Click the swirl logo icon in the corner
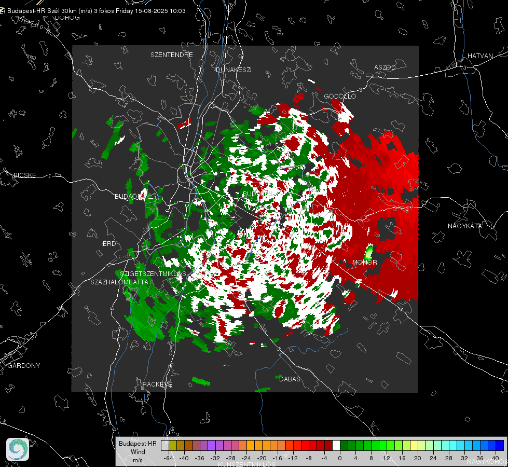The image size is (508, 467). pos(18,449)
